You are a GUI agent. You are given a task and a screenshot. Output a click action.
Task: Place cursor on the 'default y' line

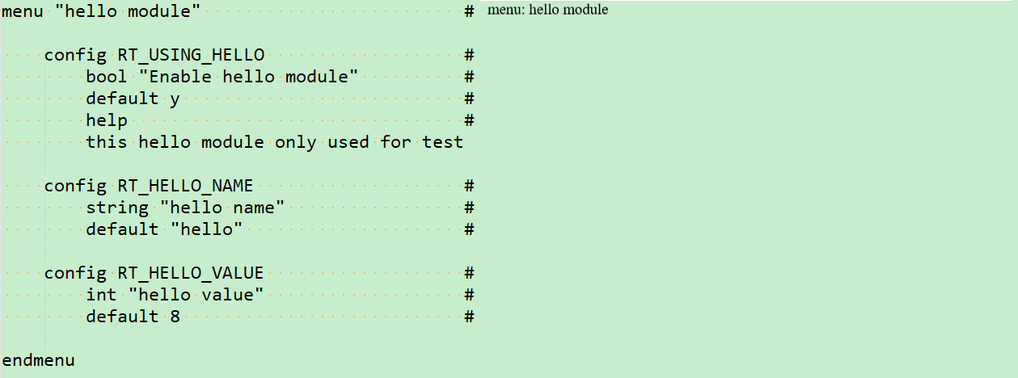click(133, 99)
